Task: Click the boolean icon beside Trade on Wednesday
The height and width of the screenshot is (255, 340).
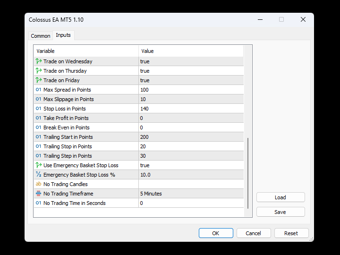Action: [39, 61]
